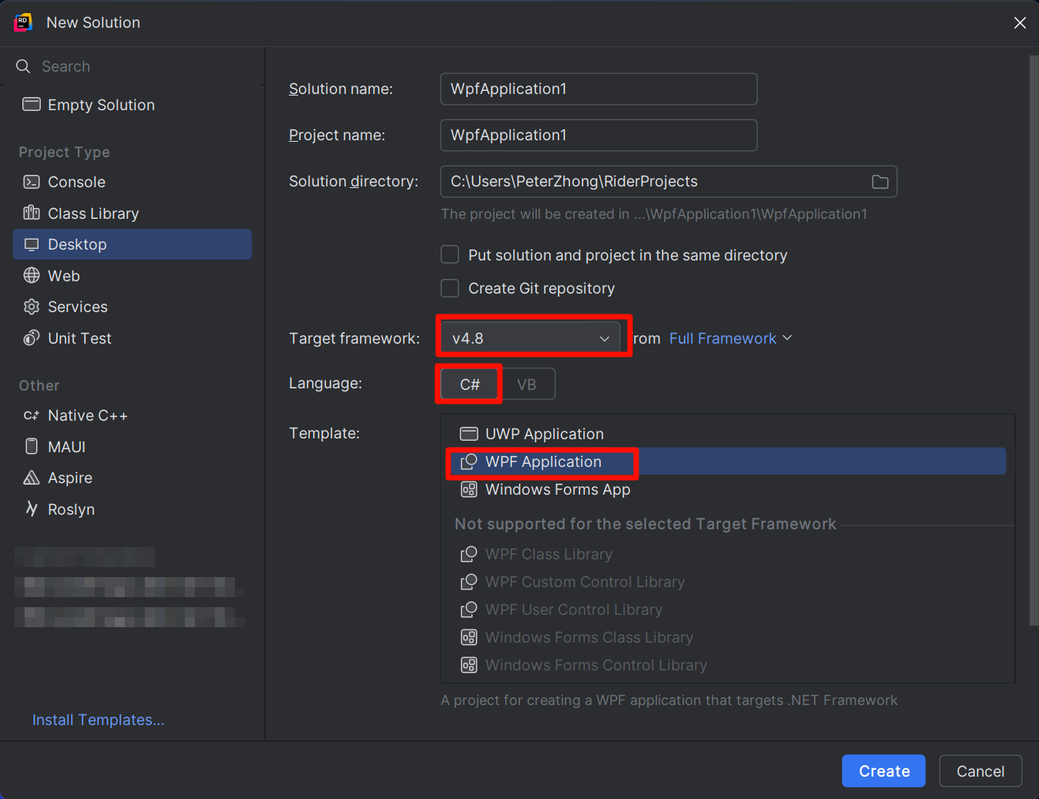Click the Cancel button
This screenshot has height=799, width=1039.
point(980,770)
